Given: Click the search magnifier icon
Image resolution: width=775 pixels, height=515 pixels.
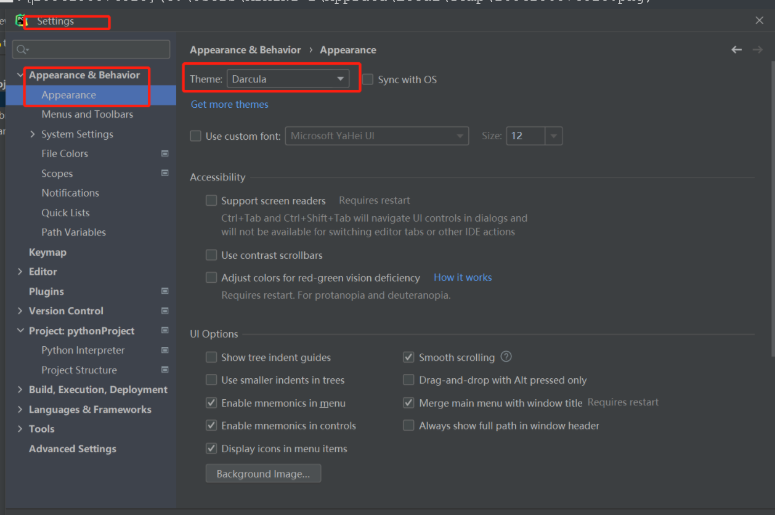Looking at the screenshot, I should [x=22, y=49].
